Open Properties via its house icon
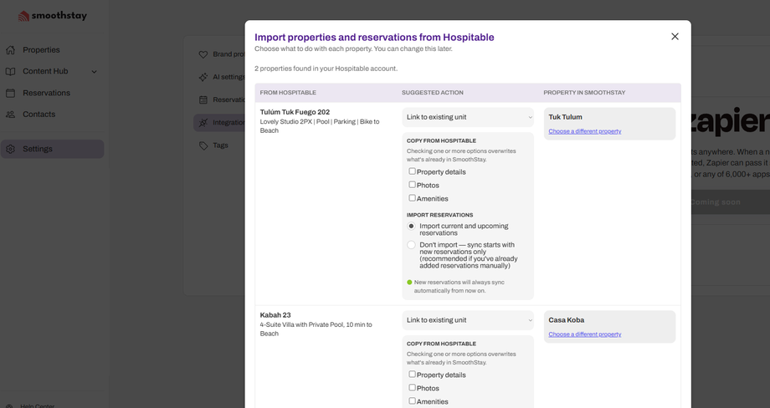This screenshot has height=408, width=770. [x=10, y=50]
